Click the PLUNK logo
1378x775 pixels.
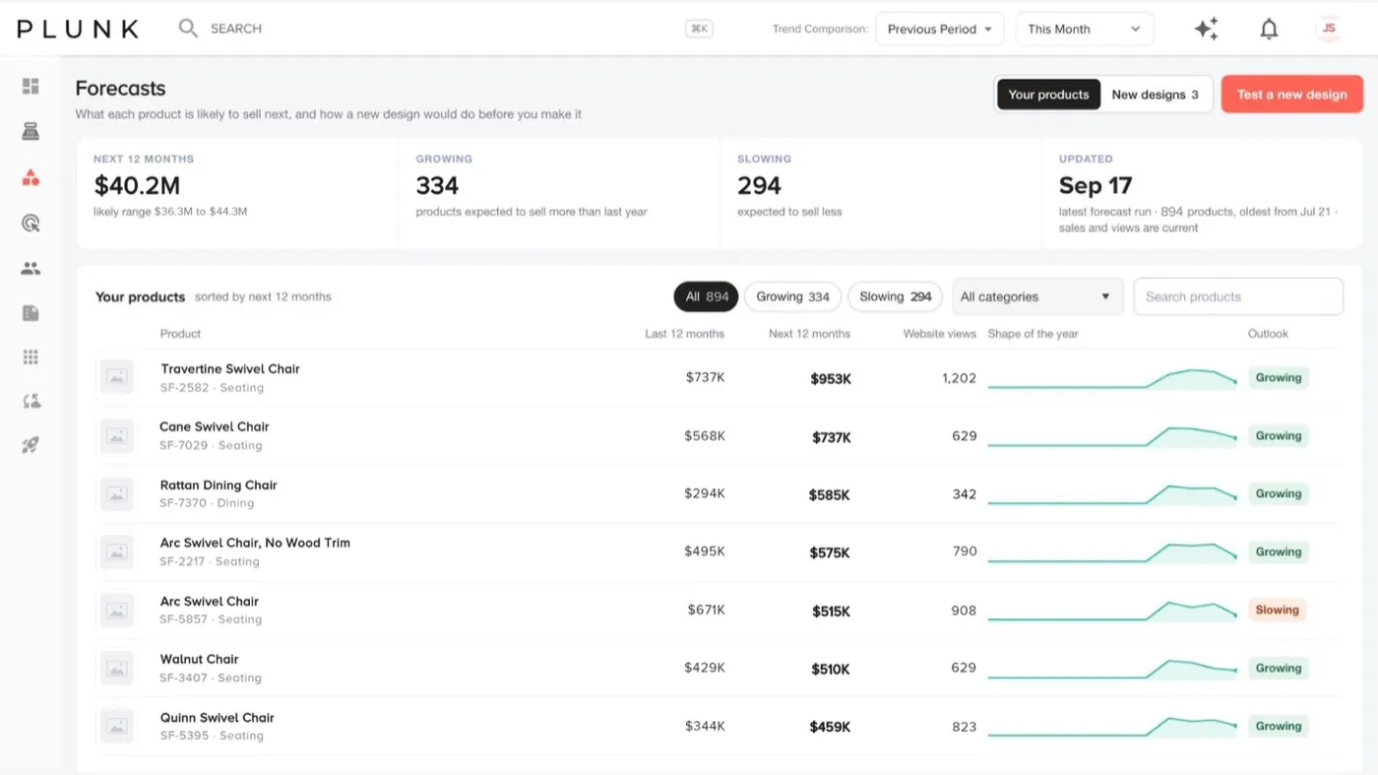(78, 29)
